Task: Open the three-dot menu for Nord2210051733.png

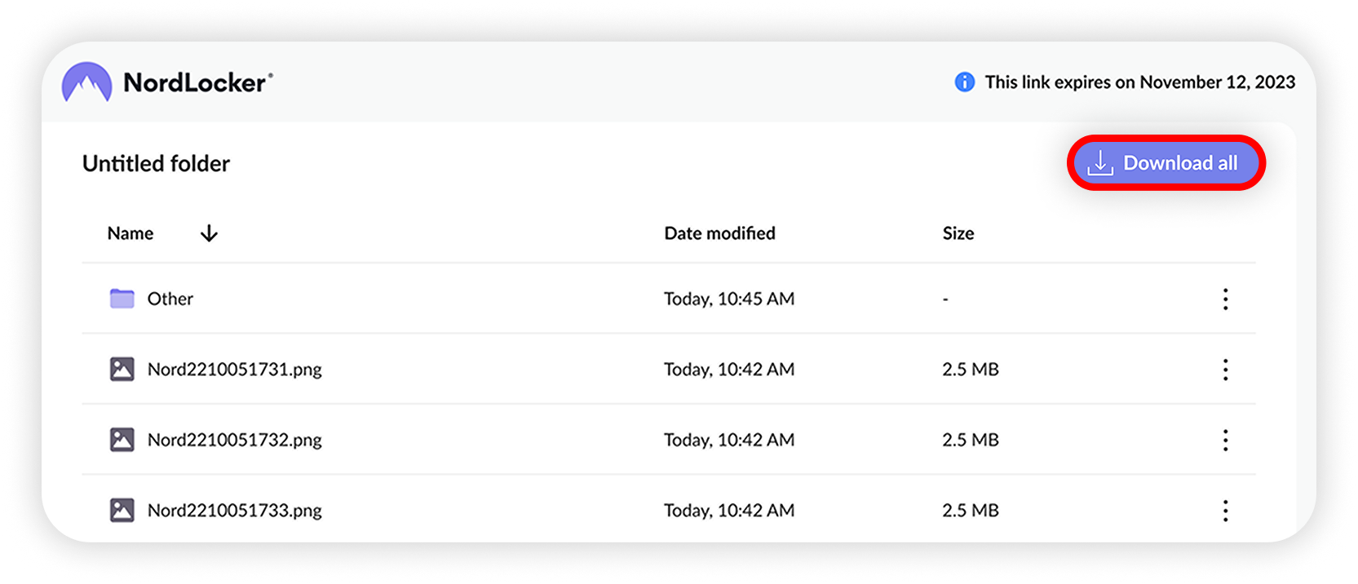Action: 1225,511
